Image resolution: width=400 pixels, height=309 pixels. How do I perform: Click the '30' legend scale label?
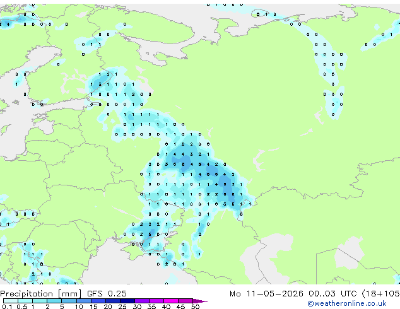137,306
